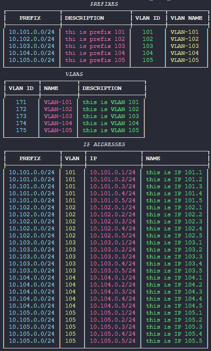Click the 10.101.0.3/24 cell
Screen dimensions: 211x351
tap(113, 186)
